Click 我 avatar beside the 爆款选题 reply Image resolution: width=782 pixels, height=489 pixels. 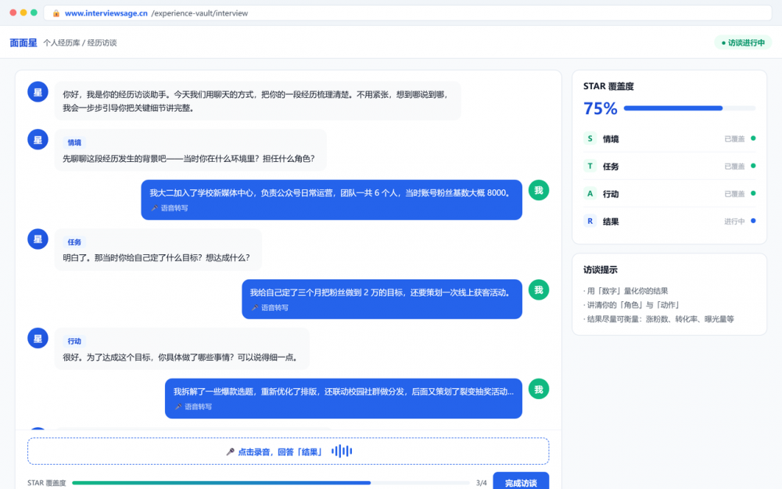(x=539, y=389)
